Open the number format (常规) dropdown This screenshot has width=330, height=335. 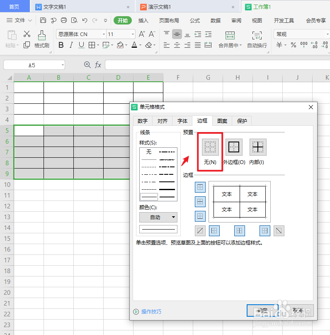tap(328, 34)
